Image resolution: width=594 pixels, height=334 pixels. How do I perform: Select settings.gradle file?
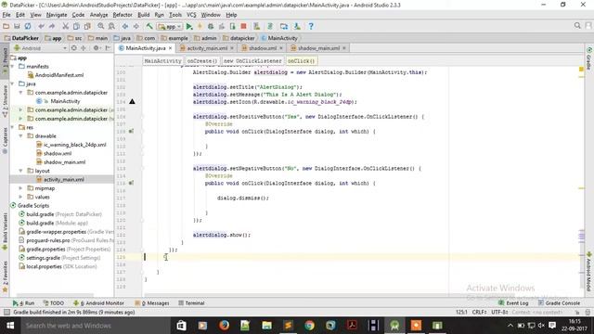click(43, 258)
